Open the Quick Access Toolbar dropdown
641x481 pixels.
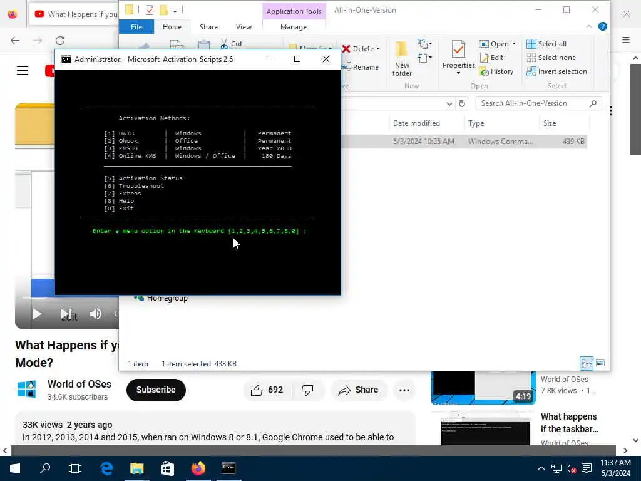coord(175,10)
